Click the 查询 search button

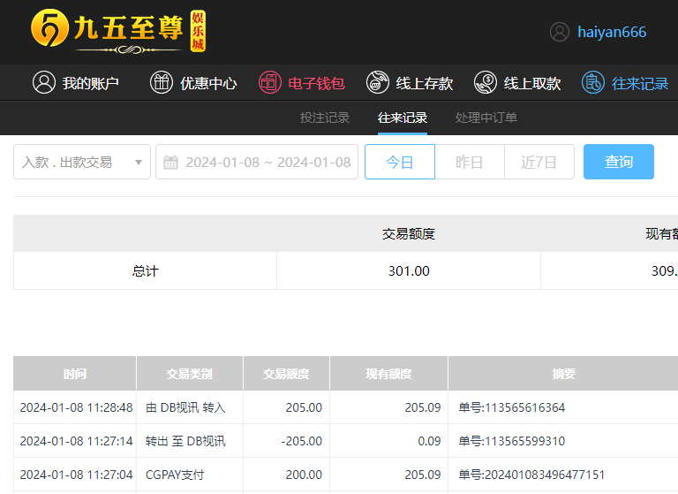tap(619, 162)
